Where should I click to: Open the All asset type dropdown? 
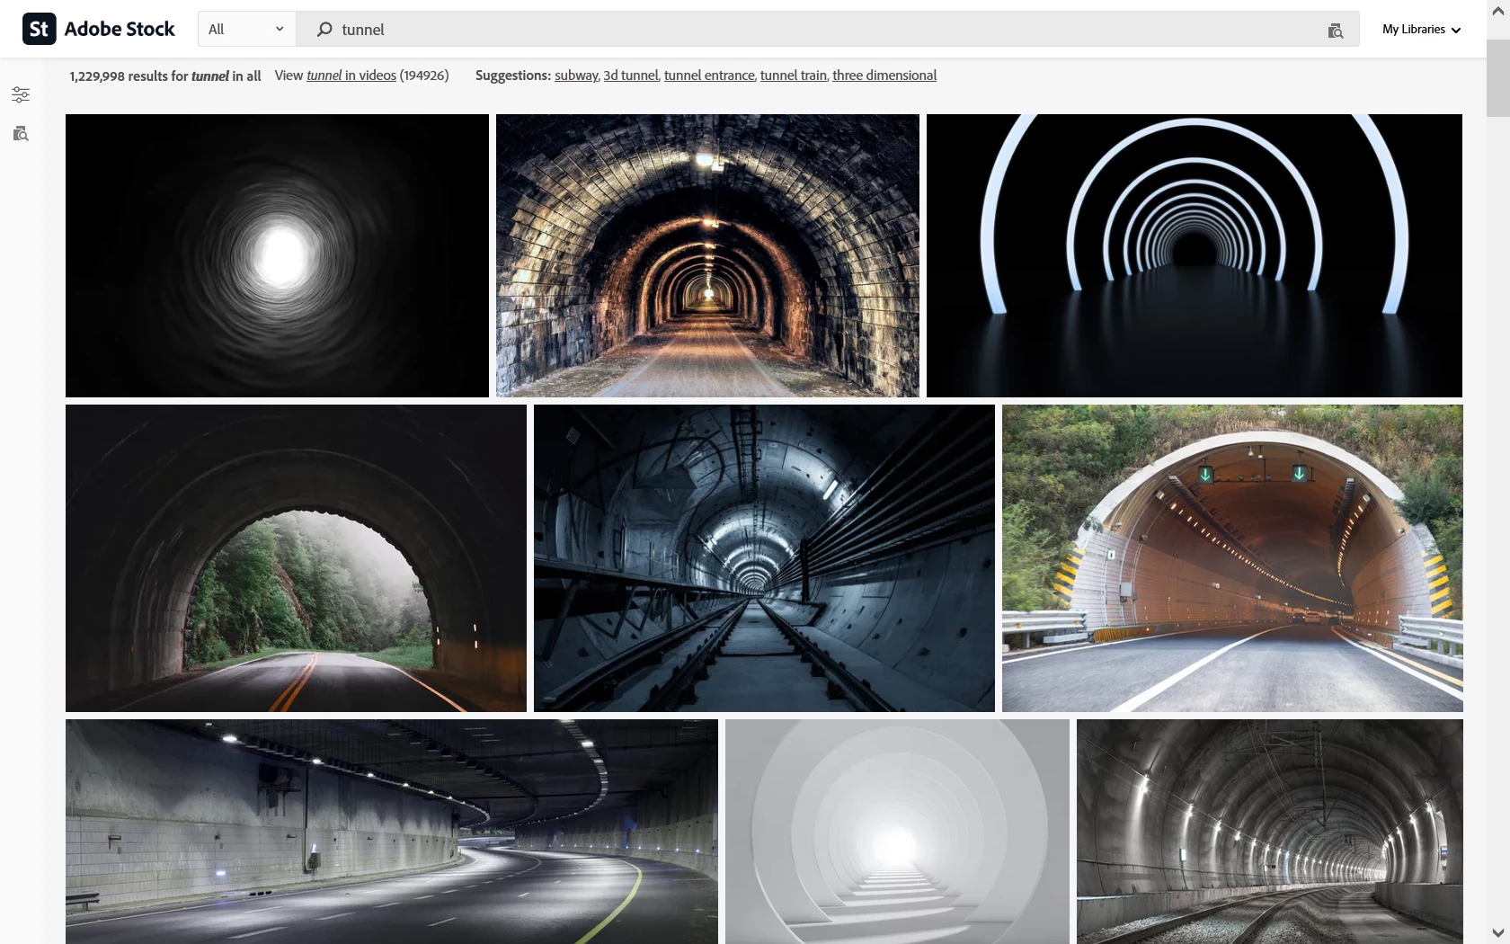click(x=246, y=29)
